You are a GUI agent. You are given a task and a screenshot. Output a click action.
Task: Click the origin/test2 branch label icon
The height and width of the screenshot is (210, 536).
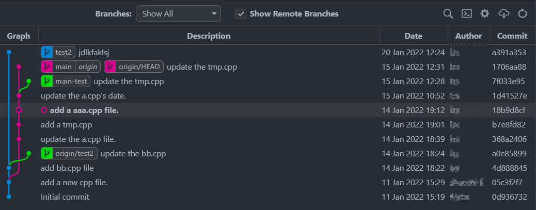[46, 153]
